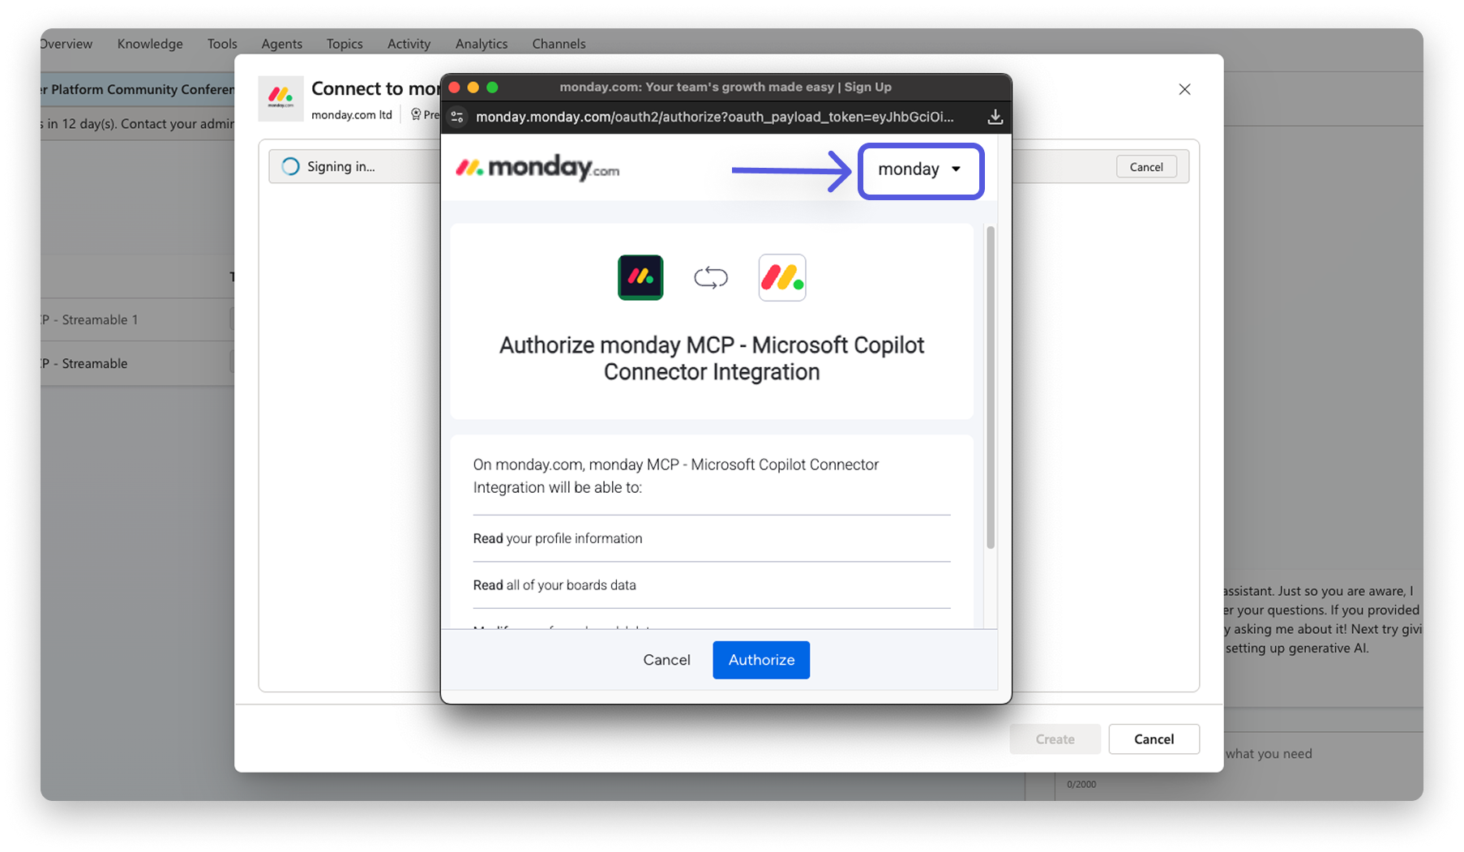Image resolution: width=1464 pixels, height=852 pixels.
Task: View the Activity tab
Action: 409,44
